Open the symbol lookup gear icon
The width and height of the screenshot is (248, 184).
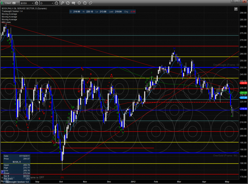click(37, 3)
